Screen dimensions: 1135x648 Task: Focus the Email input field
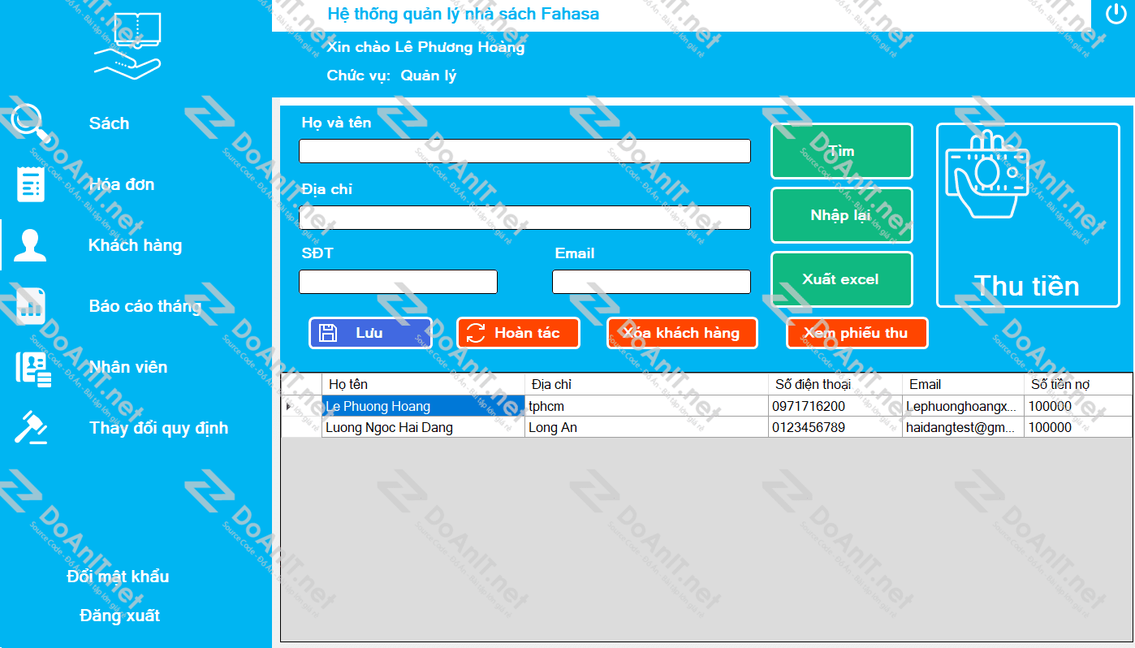tap(651, 282)
